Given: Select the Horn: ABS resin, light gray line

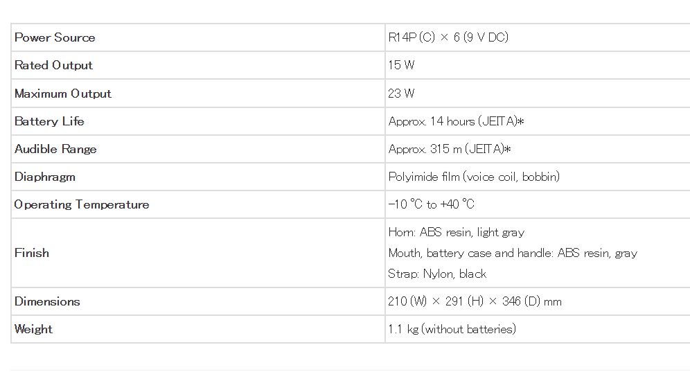Looking at the screenshot, I should 457,232.
